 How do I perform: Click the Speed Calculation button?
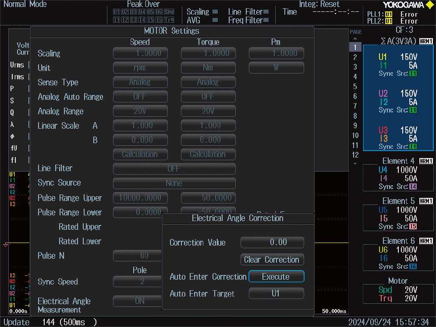(x=140, y=154)
